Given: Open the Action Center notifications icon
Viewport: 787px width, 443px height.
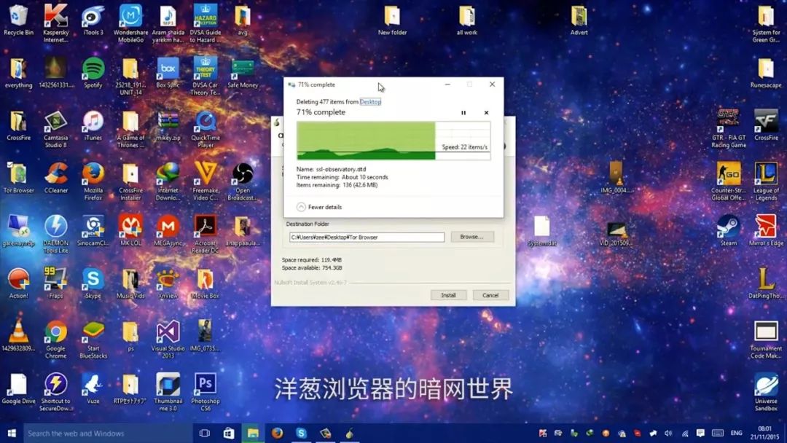Looking at the screenshot, I should [700, 433].
